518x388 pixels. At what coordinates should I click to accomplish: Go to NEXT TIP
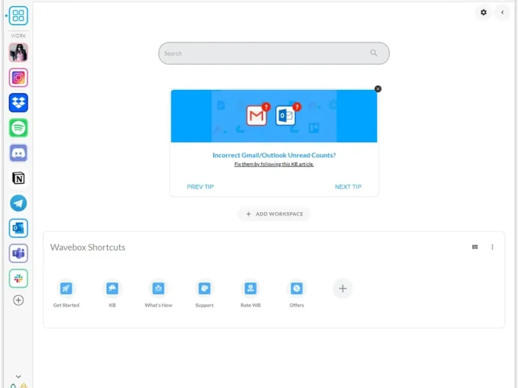pos(348,187)
